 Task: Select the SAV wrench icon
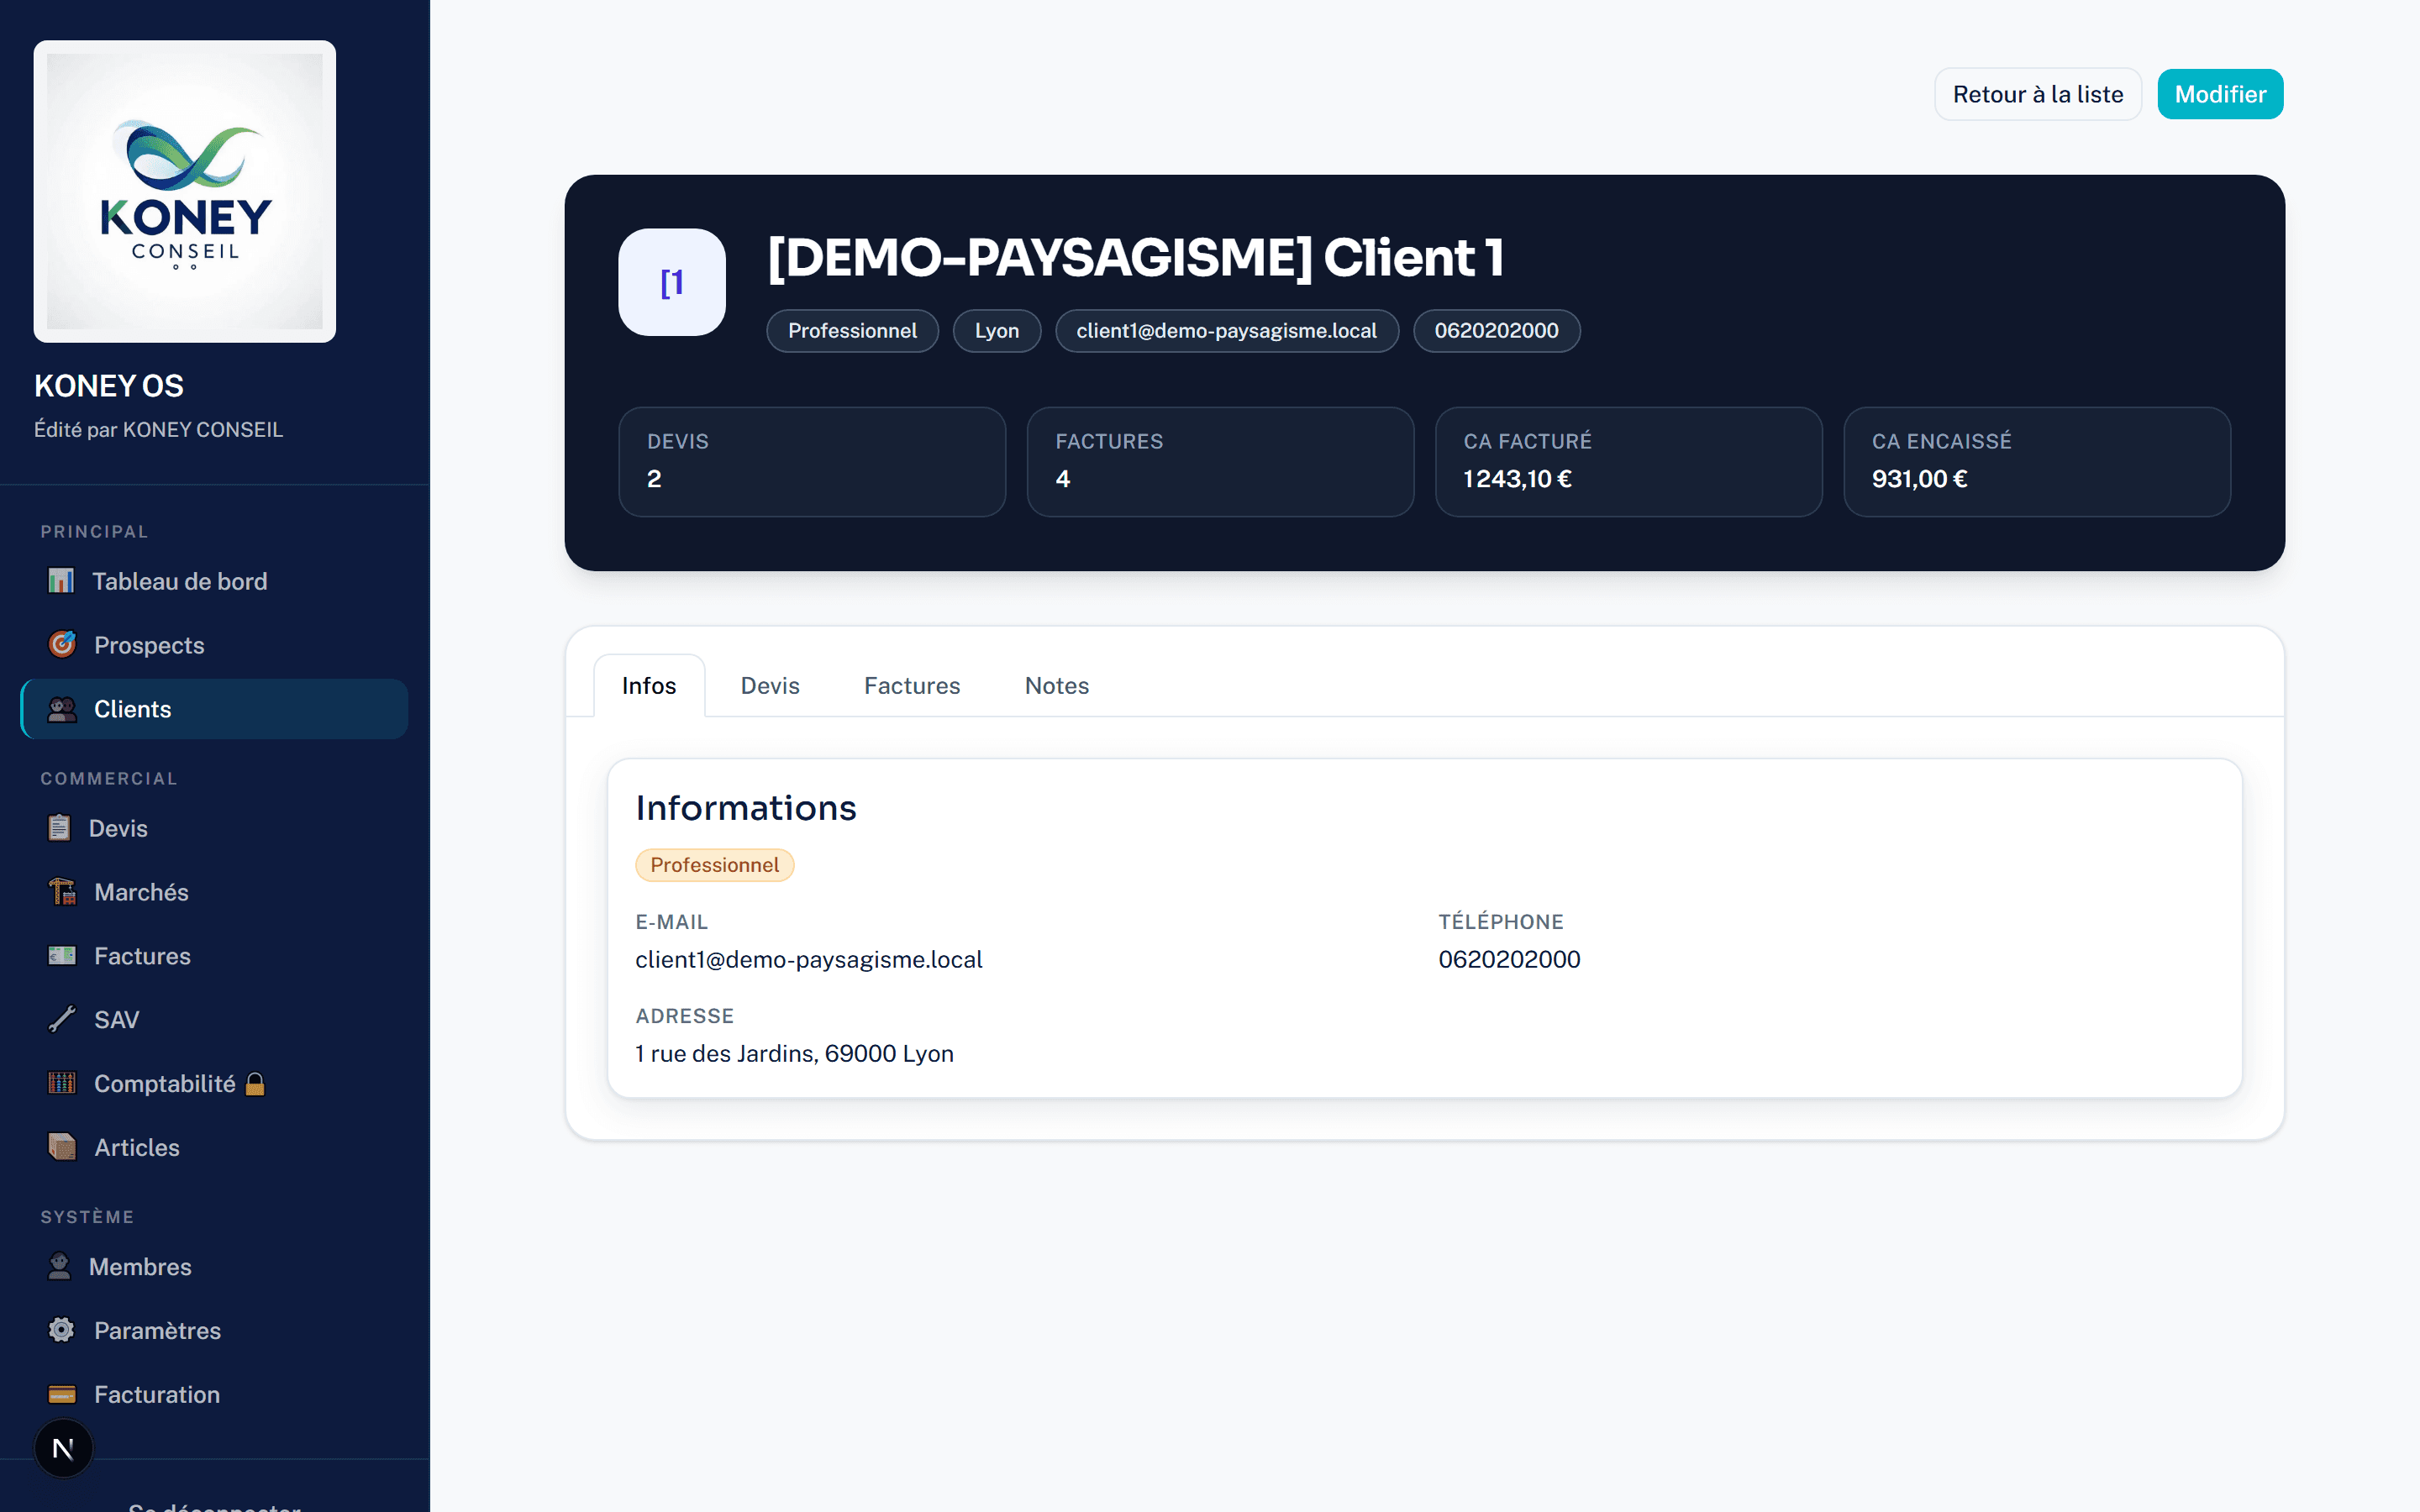pos(62,1019)
